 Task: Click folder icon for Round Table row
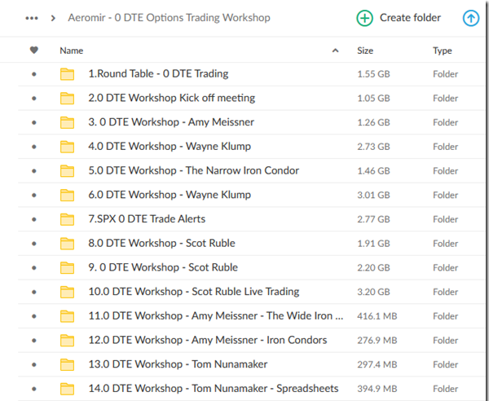coord(67,74)
